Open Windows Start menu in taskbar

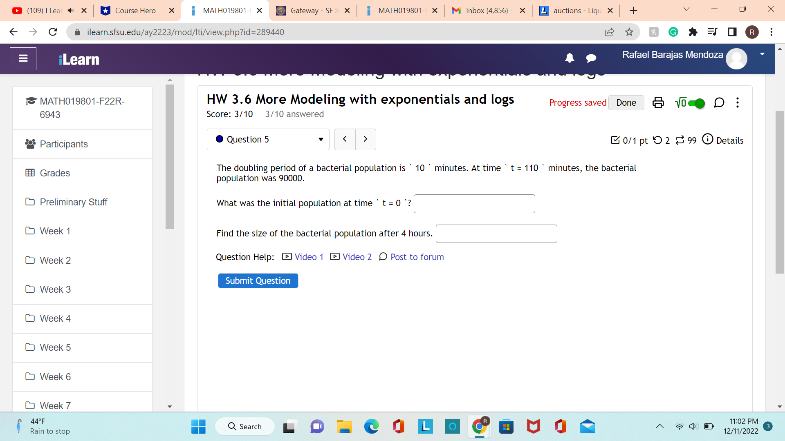coord(198,427)
